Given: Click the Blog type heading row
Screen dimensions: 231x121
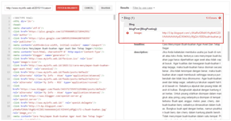Looking at the screenshot, I should pos(173,24).
